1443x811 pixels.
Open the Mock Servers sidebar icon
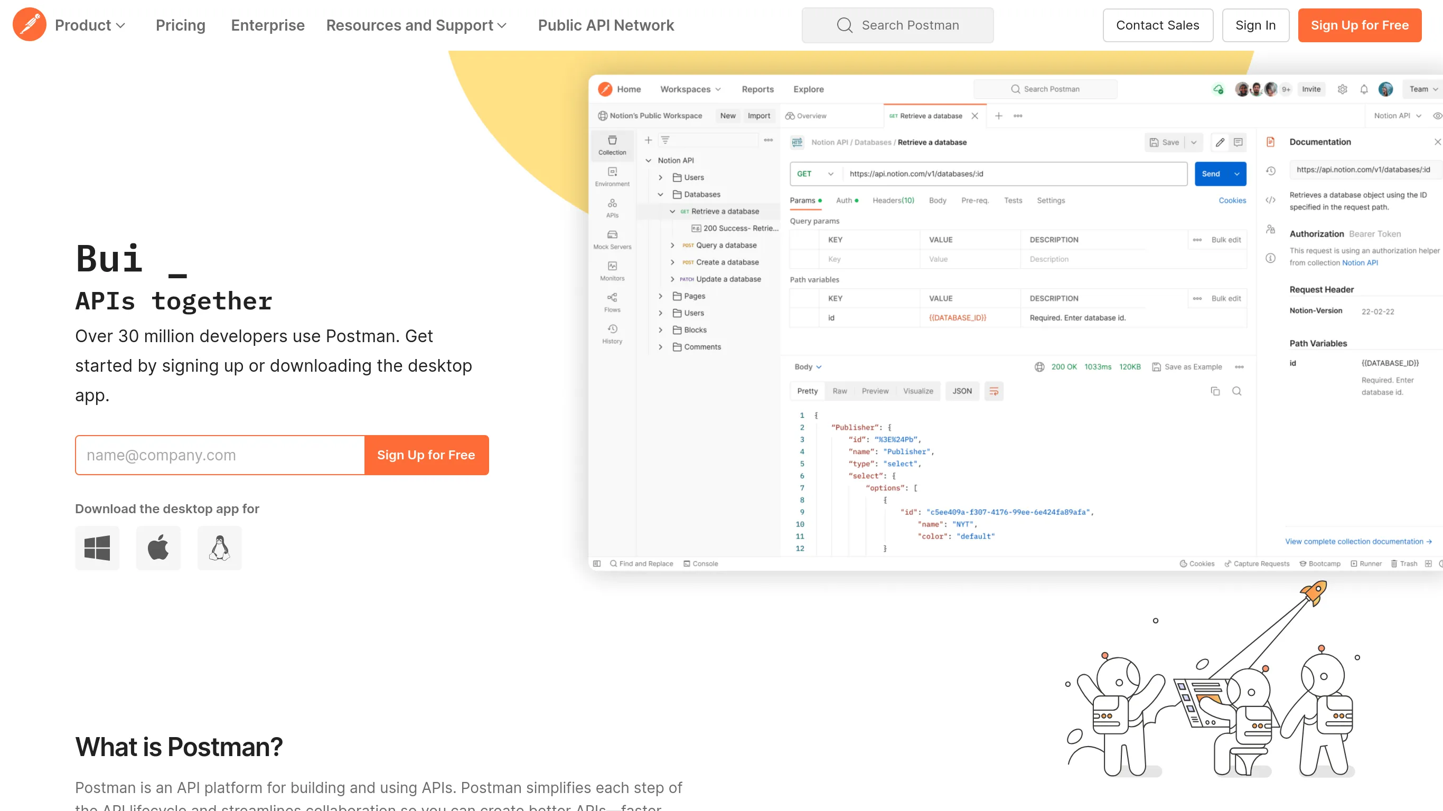[612, 239]
